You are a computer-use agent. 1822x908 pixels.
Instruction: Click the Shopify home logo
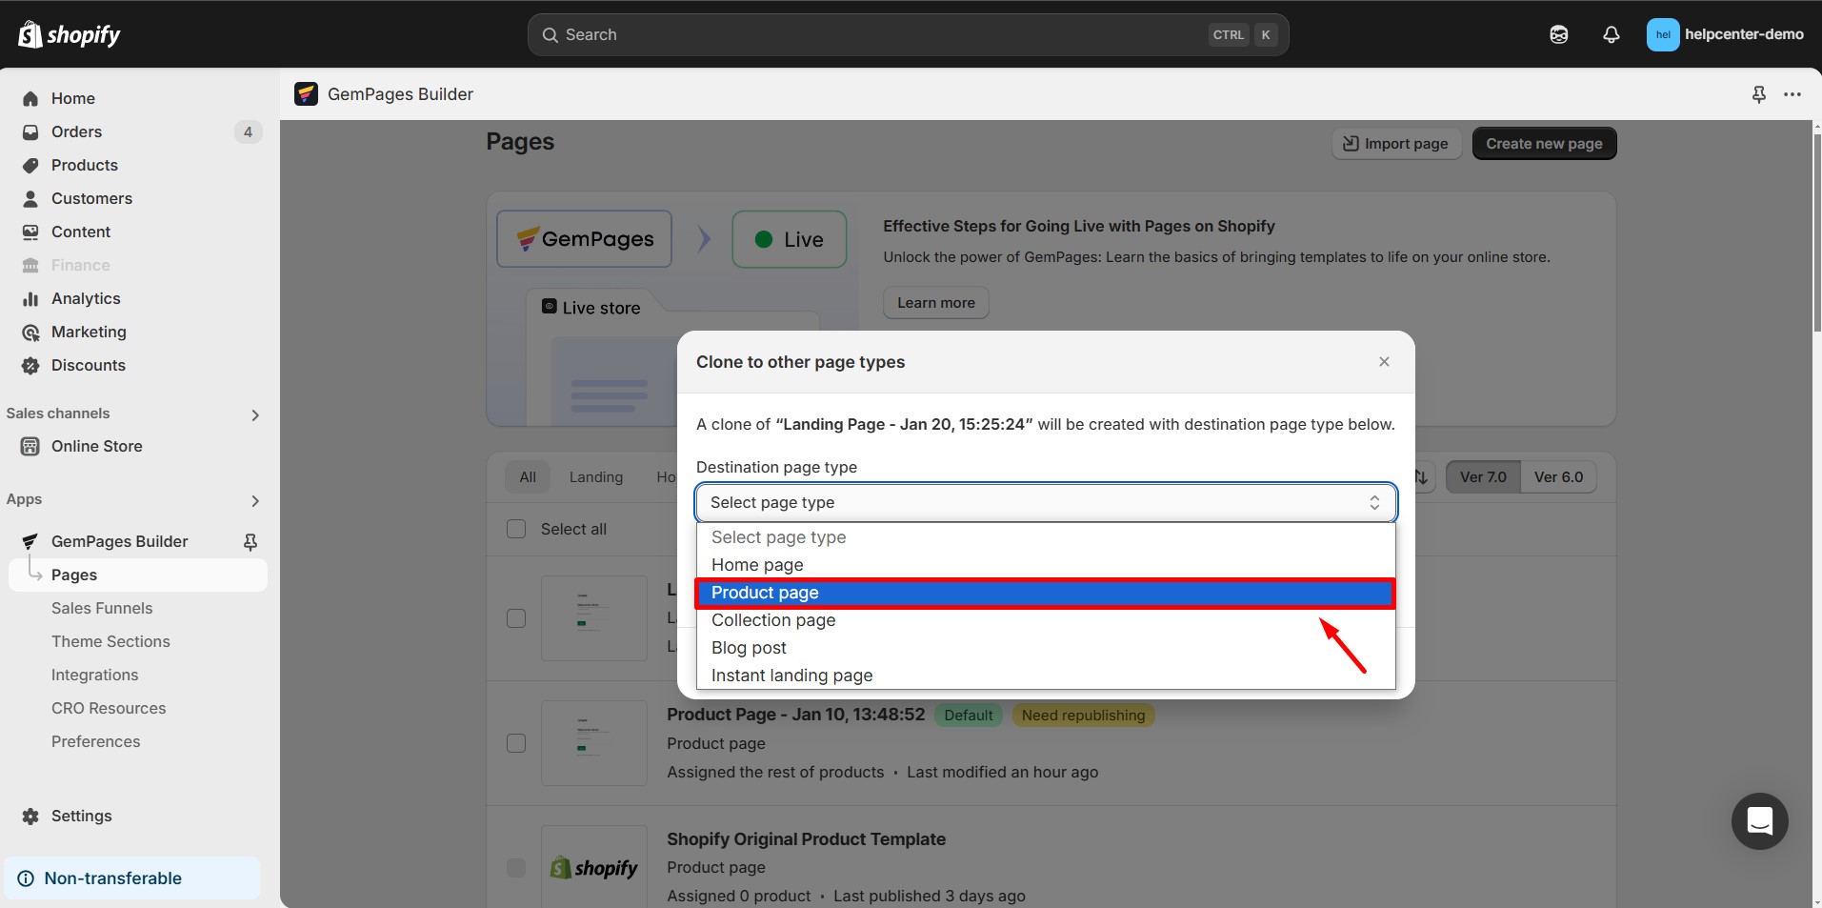70,34
